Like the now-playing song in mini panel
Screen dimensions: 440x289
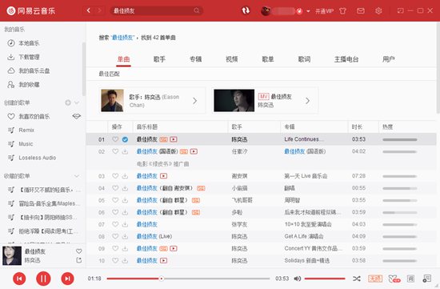[79, 251]
